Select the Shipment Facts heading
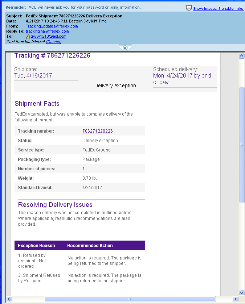 pyautogui.click(x=37, y=104)
